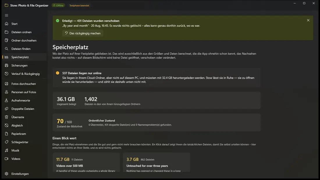Click the 1,402 Dateien count
This screenshot has width=320, height=180.
click(91, 99)
